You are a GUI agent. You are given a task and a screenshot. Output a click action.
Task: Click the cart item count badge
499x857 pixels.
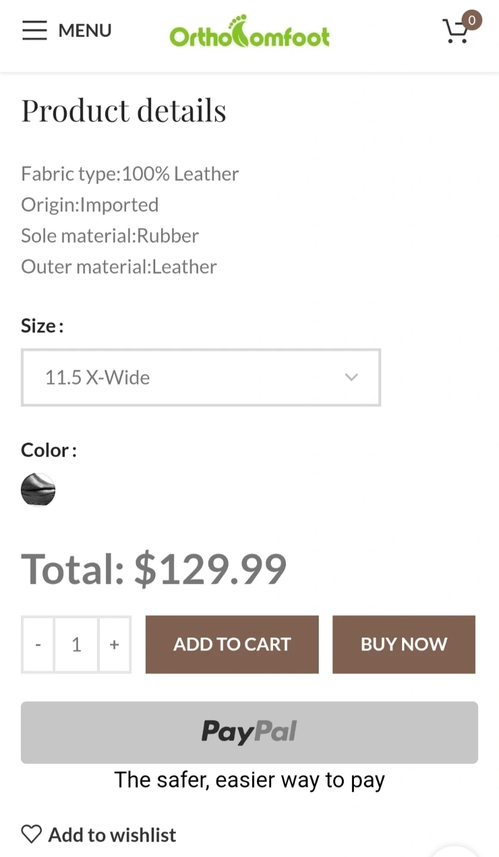(x=472, y=20)
